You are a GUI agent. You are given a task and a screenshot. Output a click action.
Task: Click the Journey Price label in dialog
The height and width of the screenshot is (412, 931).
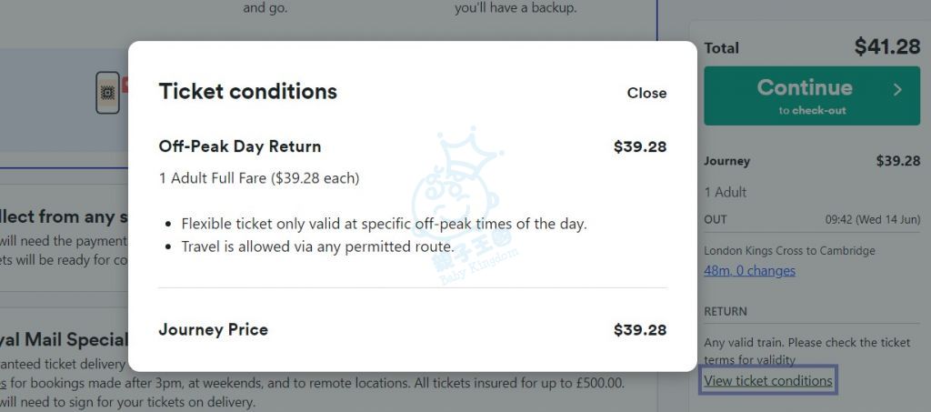coord(213,329)
